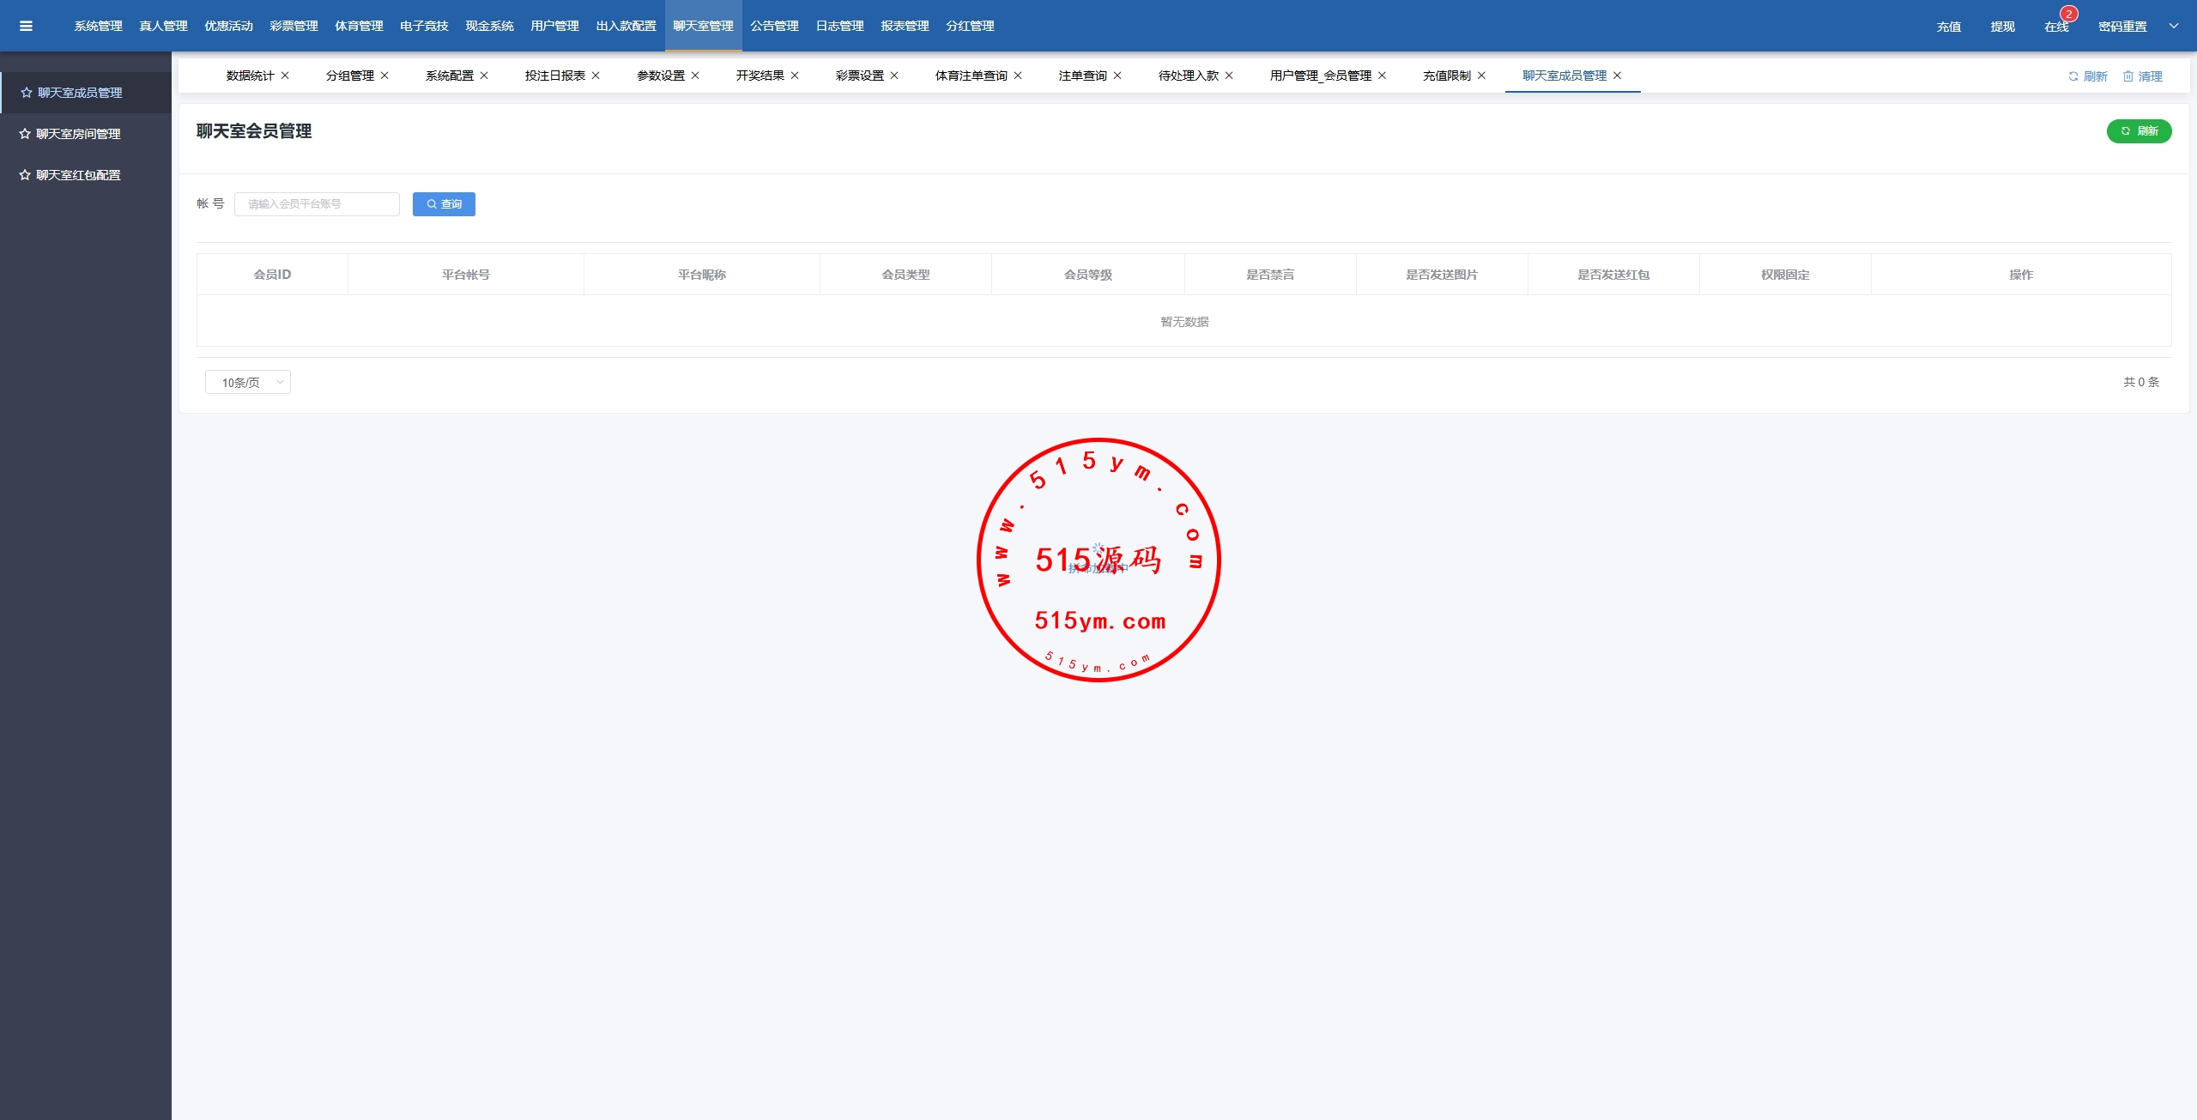
Task: Open the 彩票管理 top menu
Action: coord(294,26)
